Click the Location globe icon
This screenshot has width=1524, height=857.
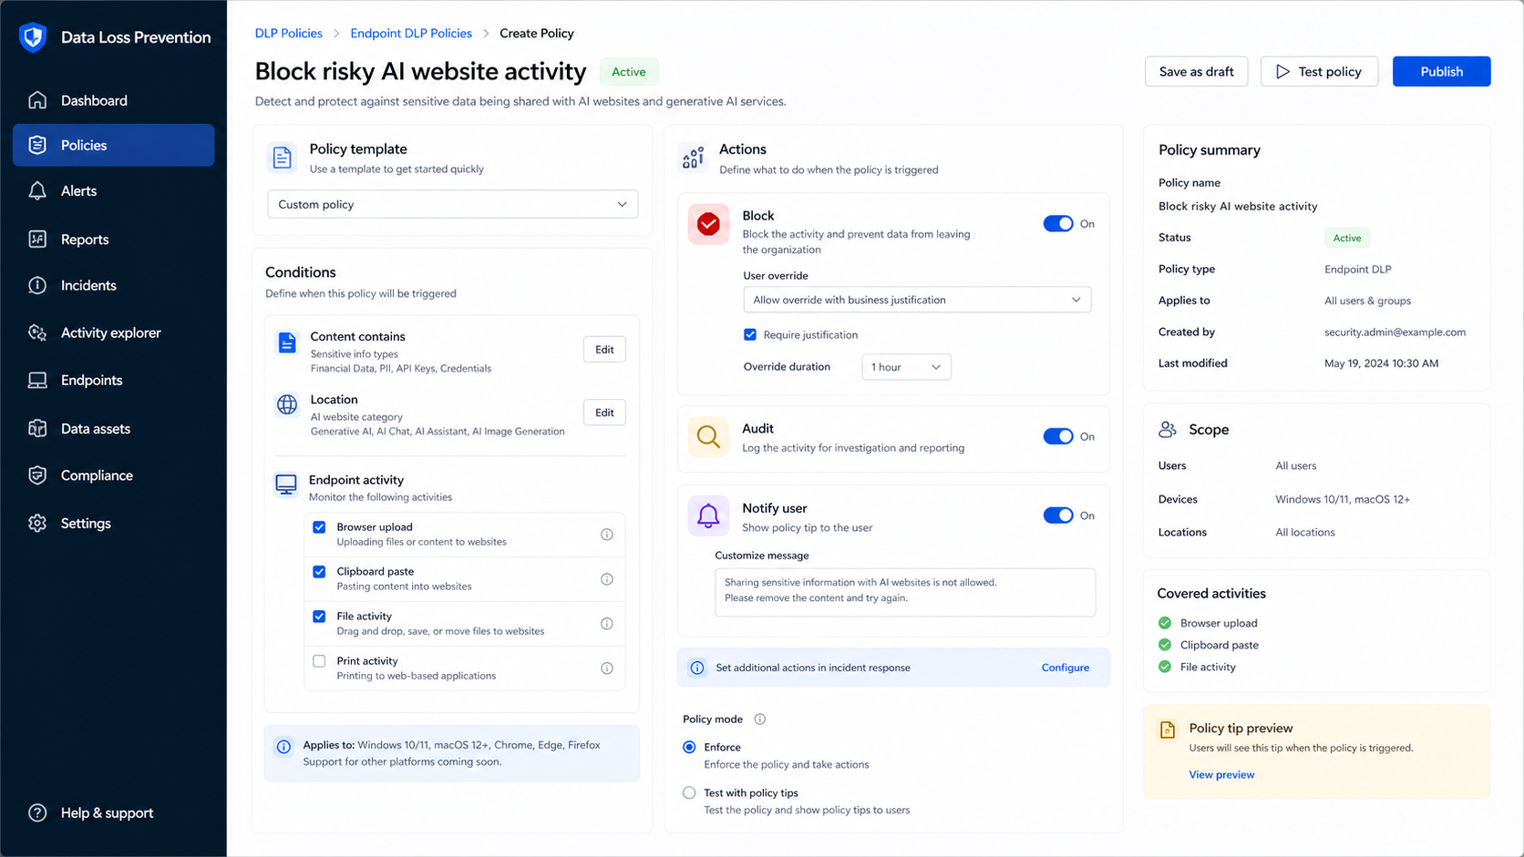[x=287, y=404]
